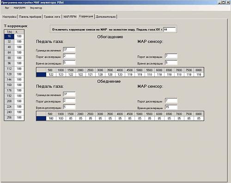Select K value in T-коррекция row 176
Screen dimensions: 231x183
point(19,91)
